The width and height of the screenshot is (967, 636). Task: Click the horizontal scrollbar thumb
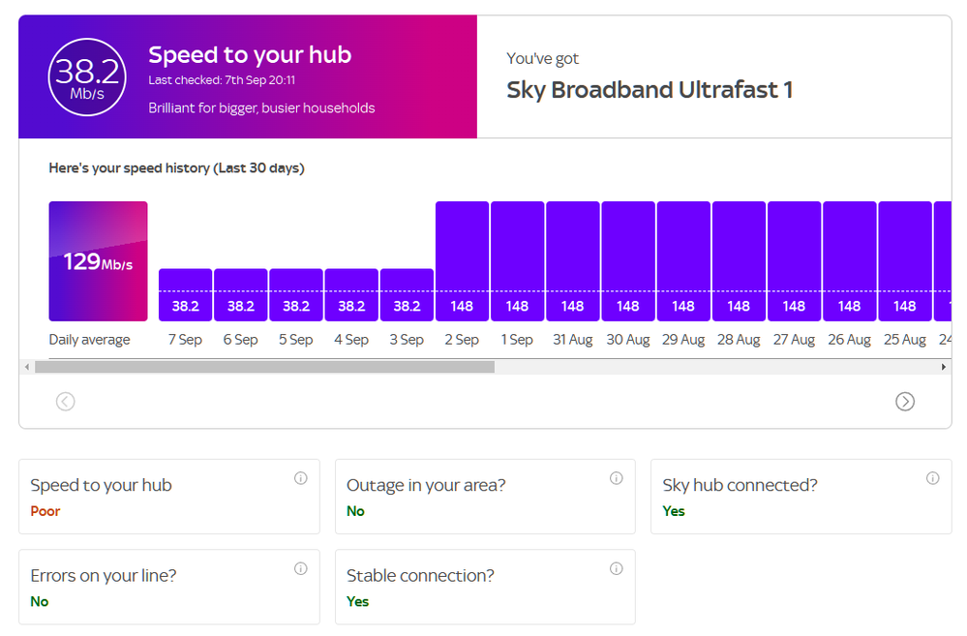pos(263,368)
